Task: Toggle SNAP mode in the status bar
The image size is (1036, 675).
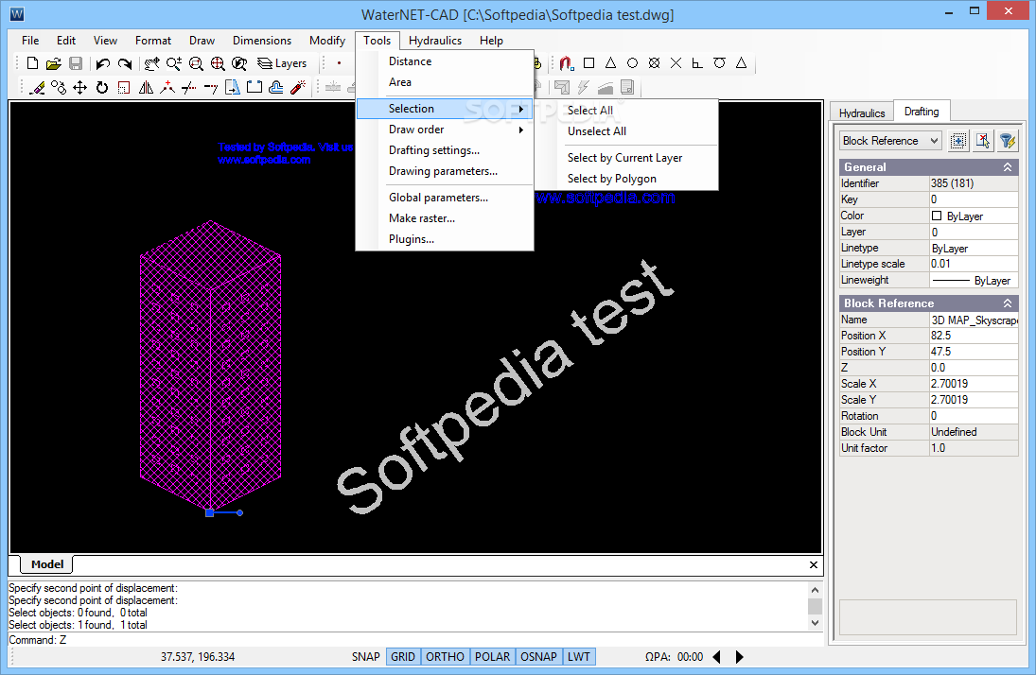Action: point(365,656)
